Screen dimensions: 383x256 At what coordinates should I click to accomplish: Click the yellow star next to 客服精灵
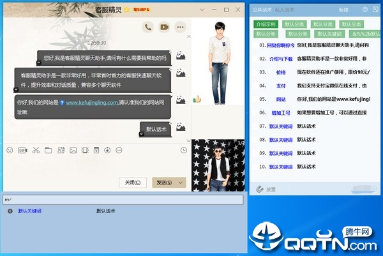pyautogui.click(x=126, y=10)
